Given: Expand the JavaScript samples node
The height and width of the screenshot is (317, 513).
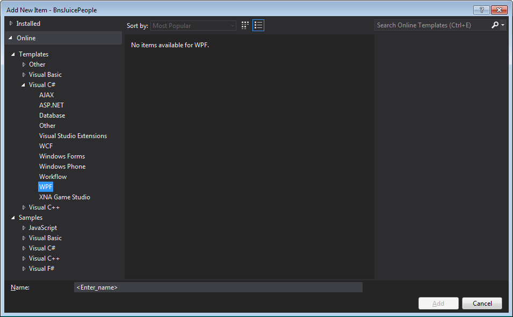Looking at the screenshot, I should [24, 228].
